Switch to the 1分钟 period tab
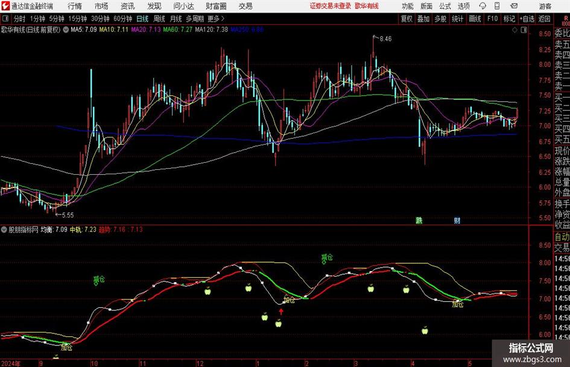The height and width of the screenshot is (367, 570). click(37, 19)
